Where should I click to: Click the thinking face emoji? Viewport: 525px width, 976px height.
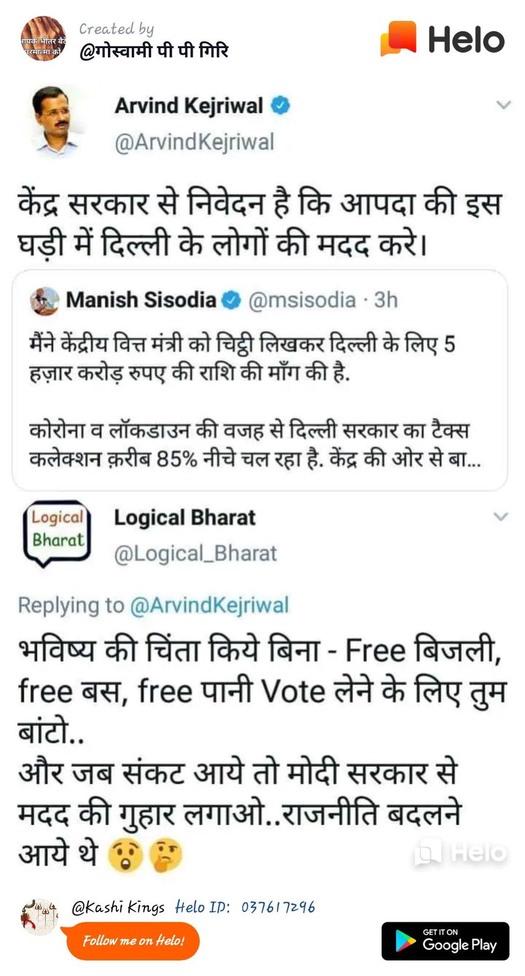click(x=166, y=855)
